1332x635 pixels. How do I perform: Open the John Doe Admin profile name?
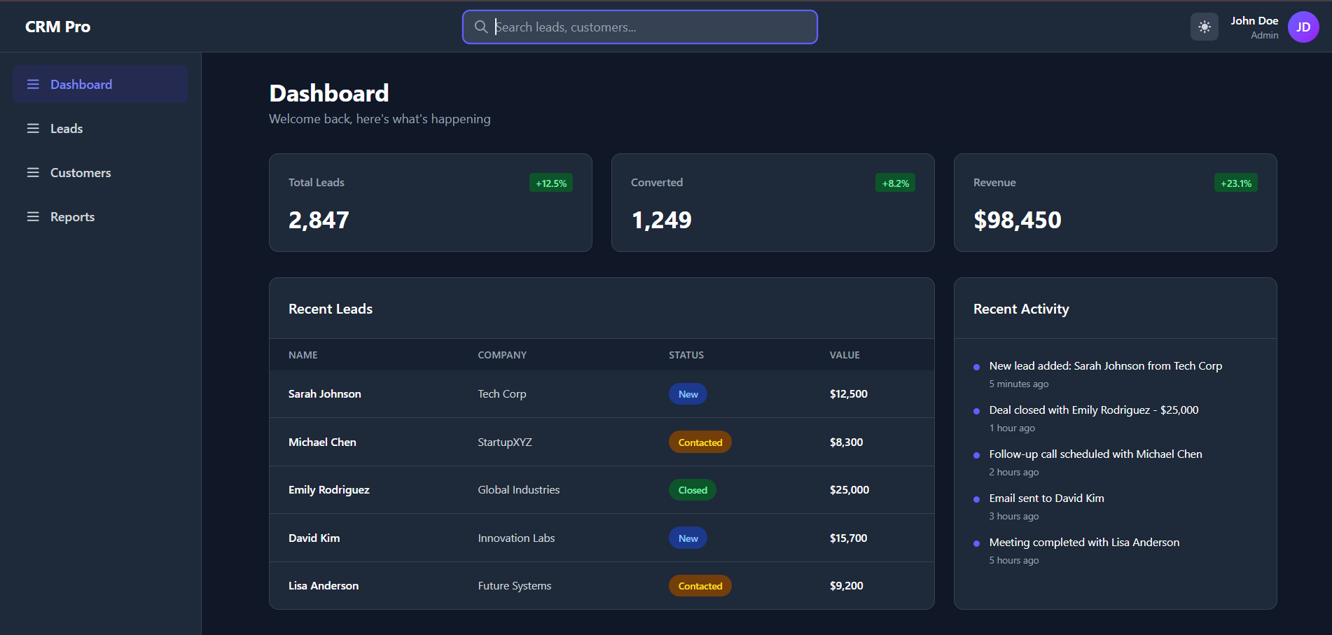pos(1254,22)
